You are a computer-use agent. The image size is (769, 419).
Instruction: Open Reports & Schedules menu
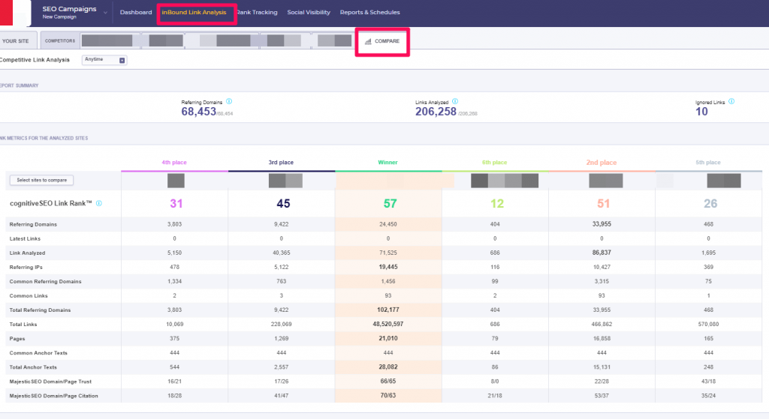click(x=369, y=13)
